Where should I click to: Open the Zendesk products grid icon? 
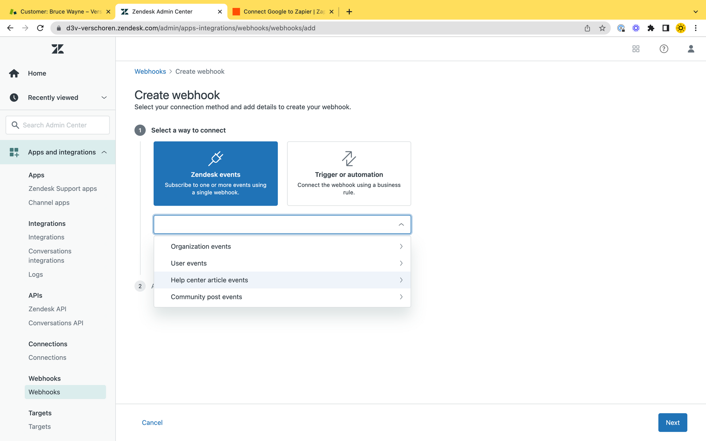coord(636,49)
